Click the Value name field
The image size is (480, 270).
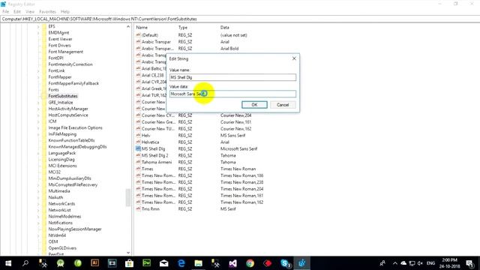pos(232,77)
